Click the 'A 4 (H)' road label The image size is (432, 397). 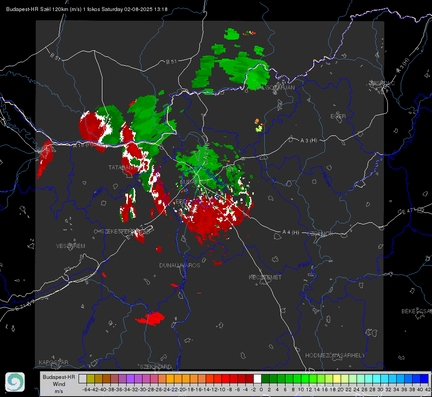pos(291,232)
